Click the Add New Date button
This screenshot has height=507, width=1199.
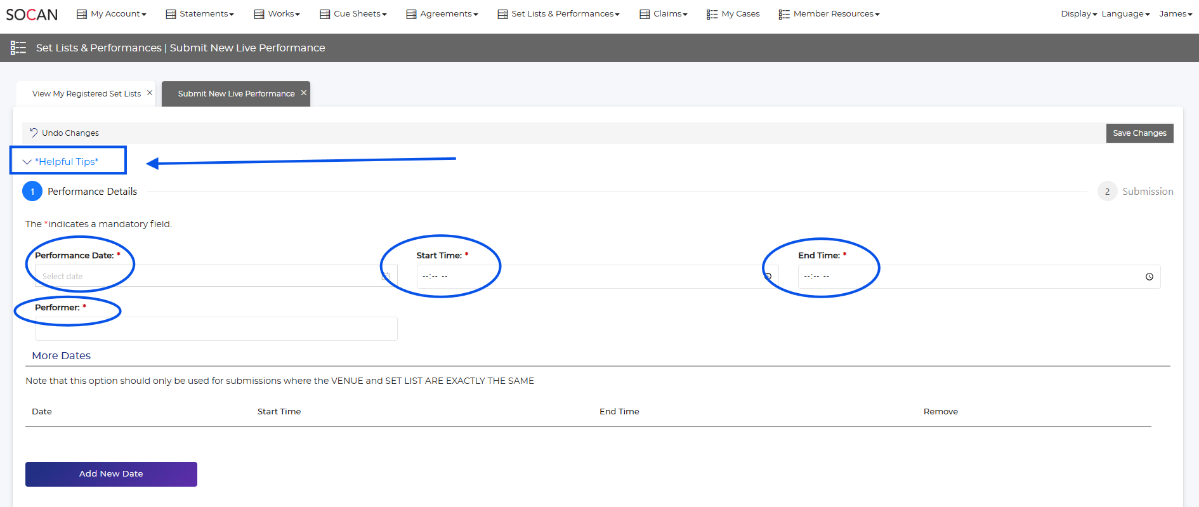[111, 474]
